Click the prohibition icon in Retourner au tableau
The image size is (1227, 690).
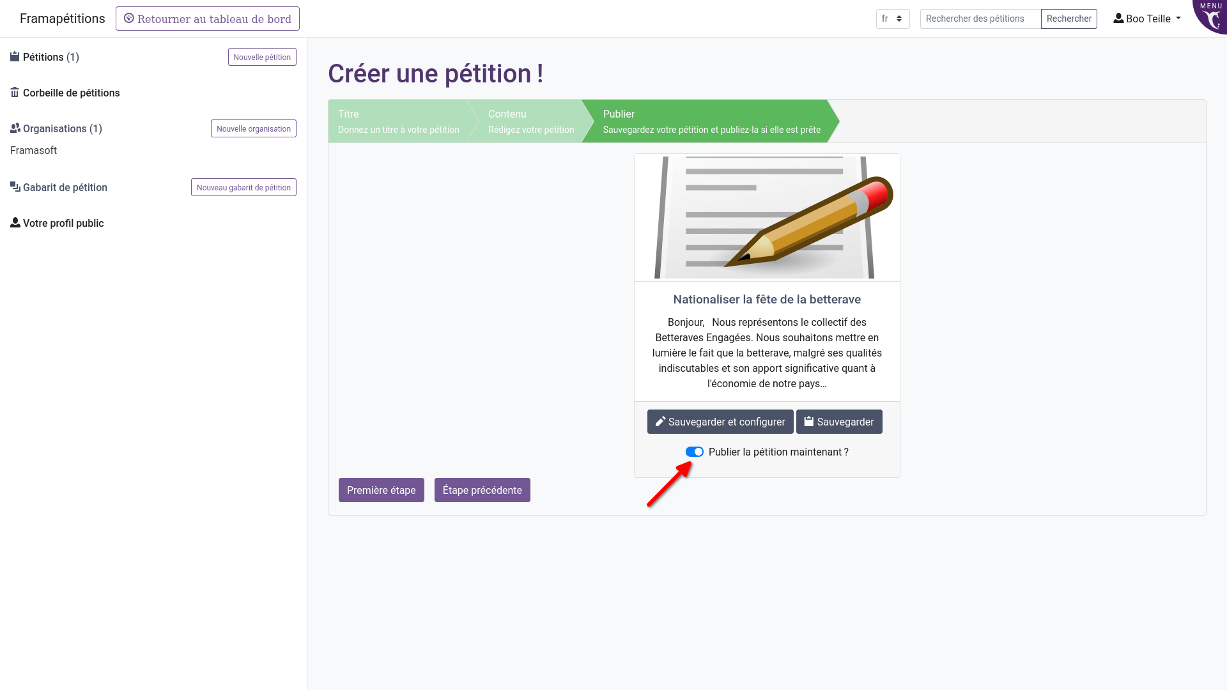click(130, 19)
